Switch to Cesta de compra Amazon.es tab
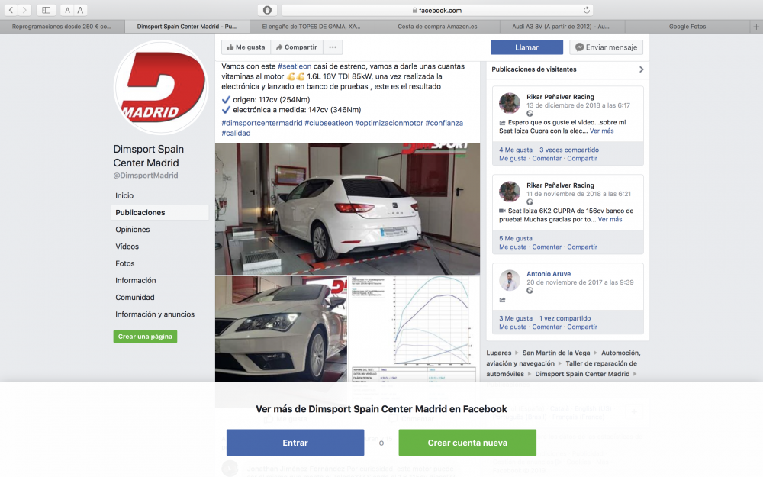This screenshot has height=477, width=763. point(437,27)
